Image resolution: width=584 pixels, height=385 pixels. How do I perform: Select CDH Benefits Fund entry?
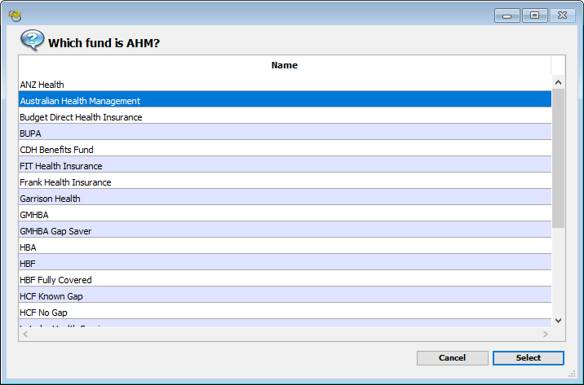click(56, 150)
